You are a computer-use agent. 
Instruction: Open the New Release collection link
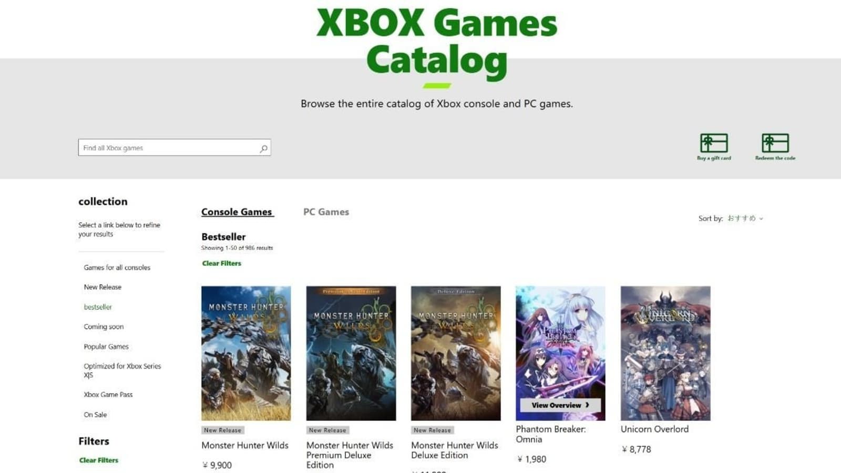pyautogui.click(x=102, y=287)
